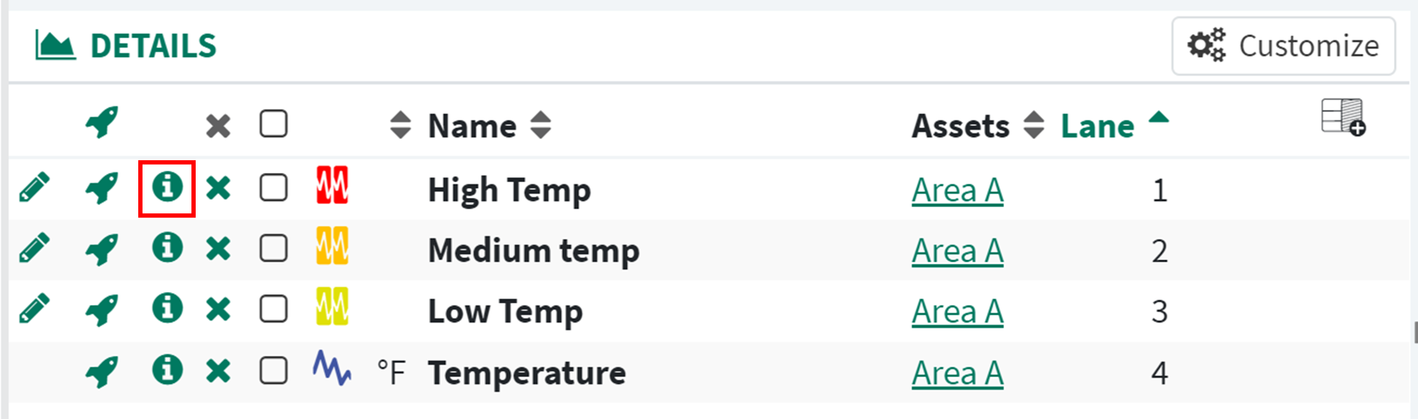The height and width of the screenshot is (419, 1418).
Task: Open info icon for Temperature signal
Action: coord(167,371)
